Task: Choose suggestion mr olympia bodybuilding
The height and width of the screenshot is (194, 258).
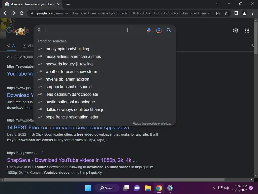Action: click(105, 49)
